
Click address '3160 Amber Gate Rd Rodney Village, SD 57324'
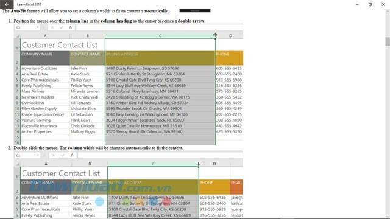click(147, 103)
